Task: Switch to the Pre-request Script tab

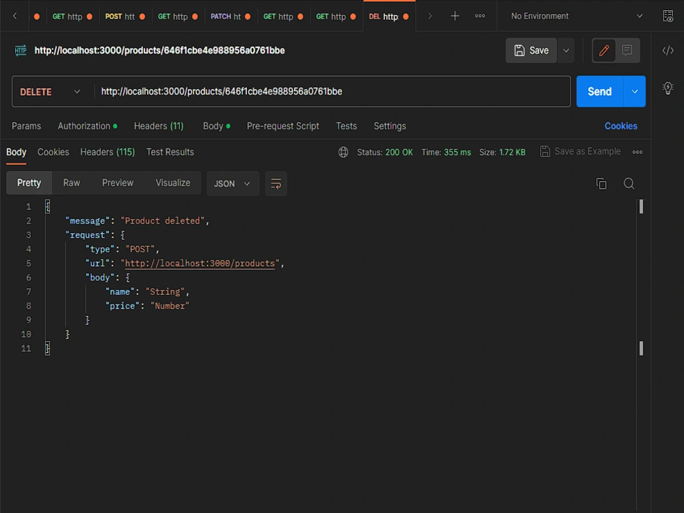Action: pyautogui.click(x=282, y=126)
